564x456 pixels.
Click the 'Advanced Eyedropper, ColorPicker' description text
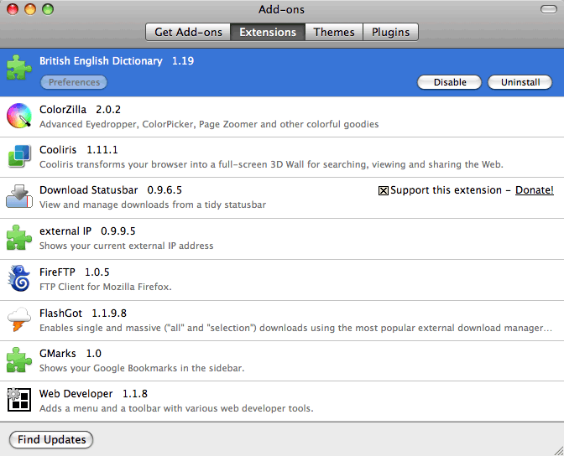coord(209,124)
